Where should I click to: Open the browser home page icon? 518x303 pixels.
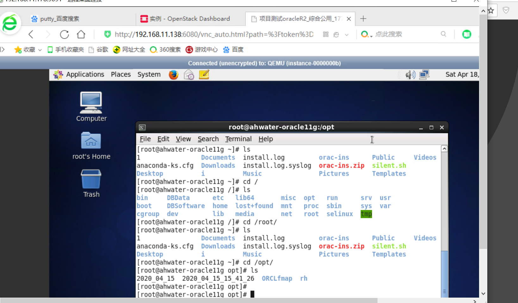tap(81, 34)
